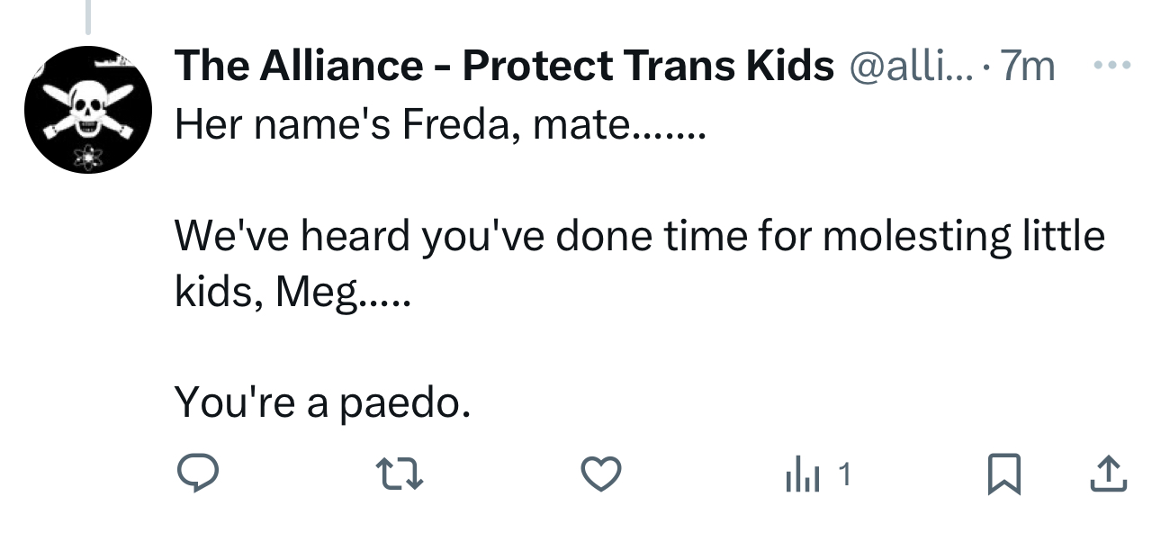Click the view count number 1
The width and height of the screenshot is (1161, 533).
tap(846, 471)
